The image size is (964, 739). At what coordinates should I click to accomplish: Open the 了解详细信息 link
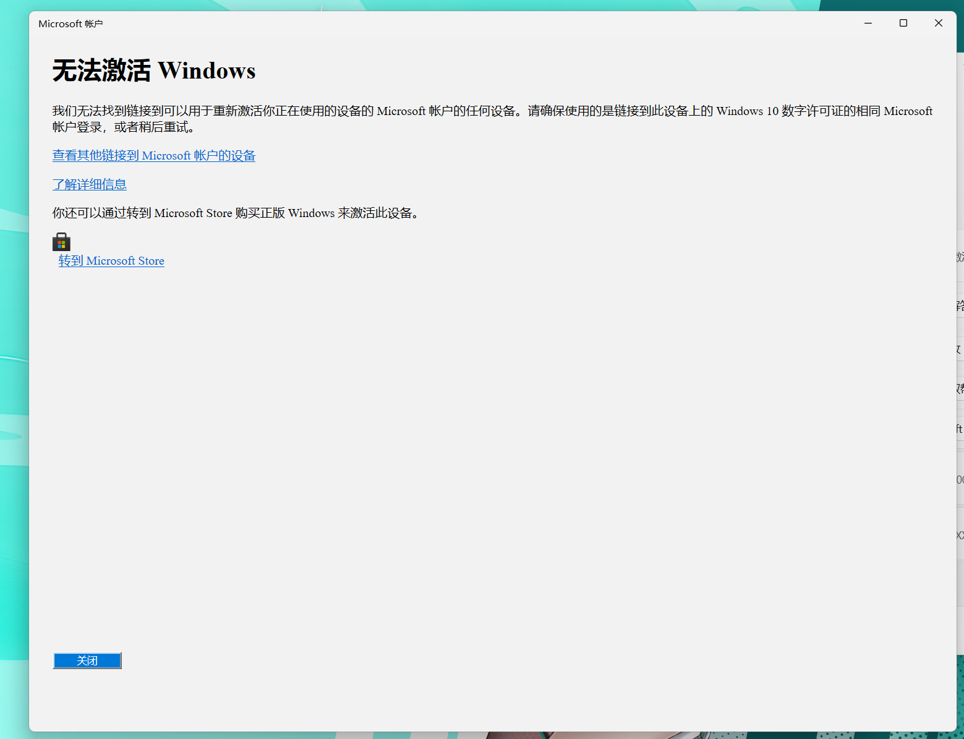coord(90,184)
